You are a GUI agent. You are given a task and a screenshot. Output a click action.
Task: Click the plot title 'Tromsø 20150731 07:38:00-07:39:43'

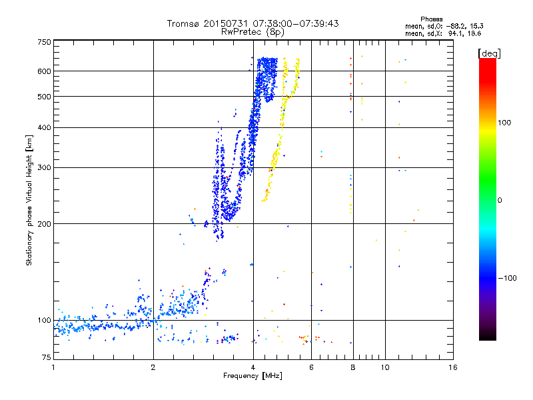(253, 23)
